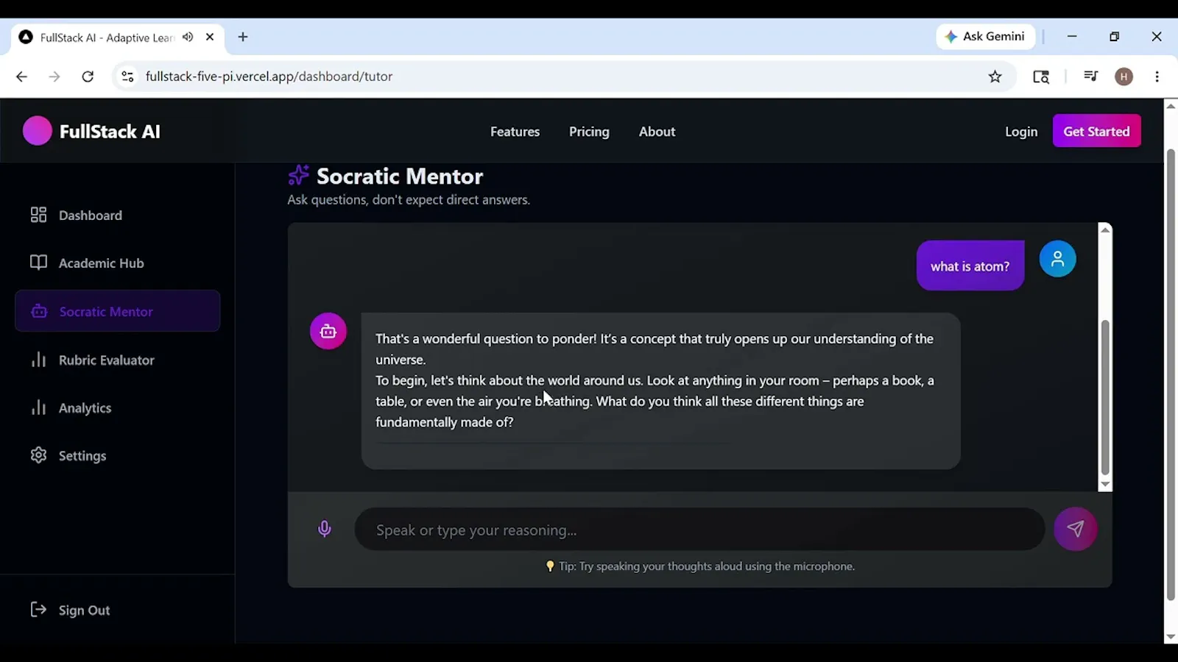Viewport: 1178px width, 662px height.
Task: Open the About nav link
Action: pos(657,132)
